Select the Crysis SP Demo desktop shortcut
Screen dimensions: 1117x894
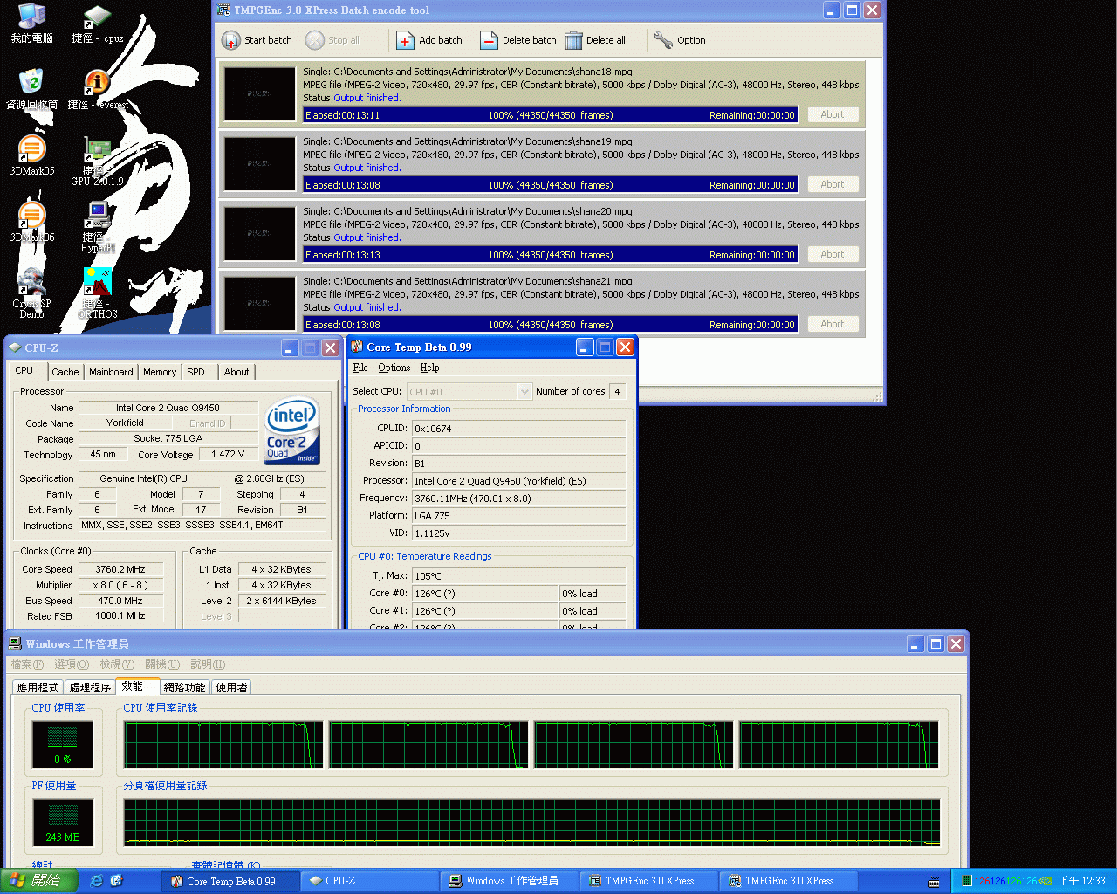[31, 293]
